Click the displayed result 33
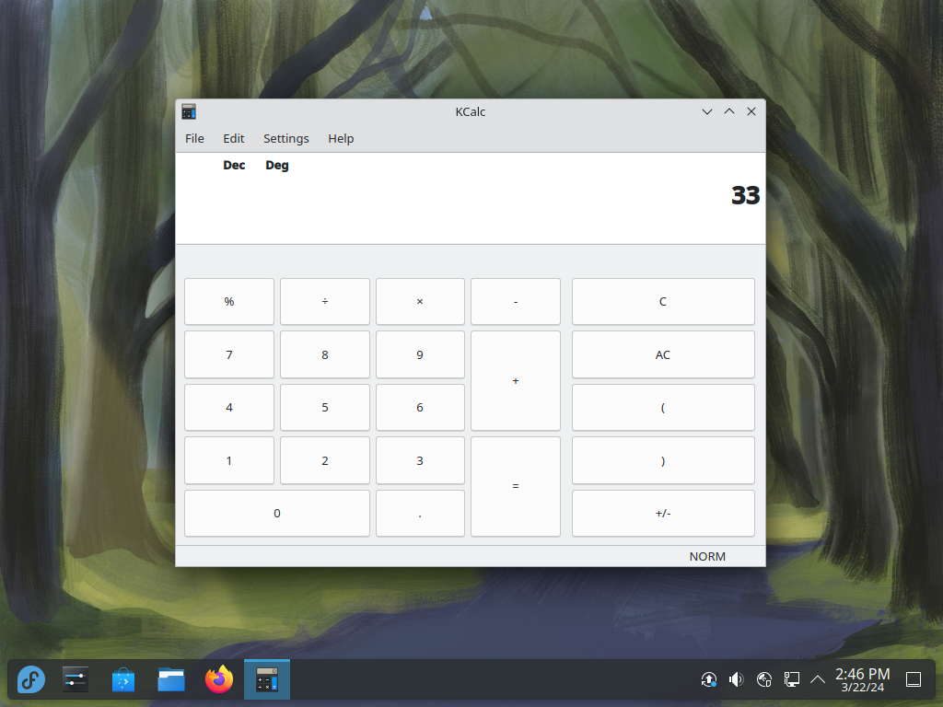943x707 pixels. pos(745,195)
